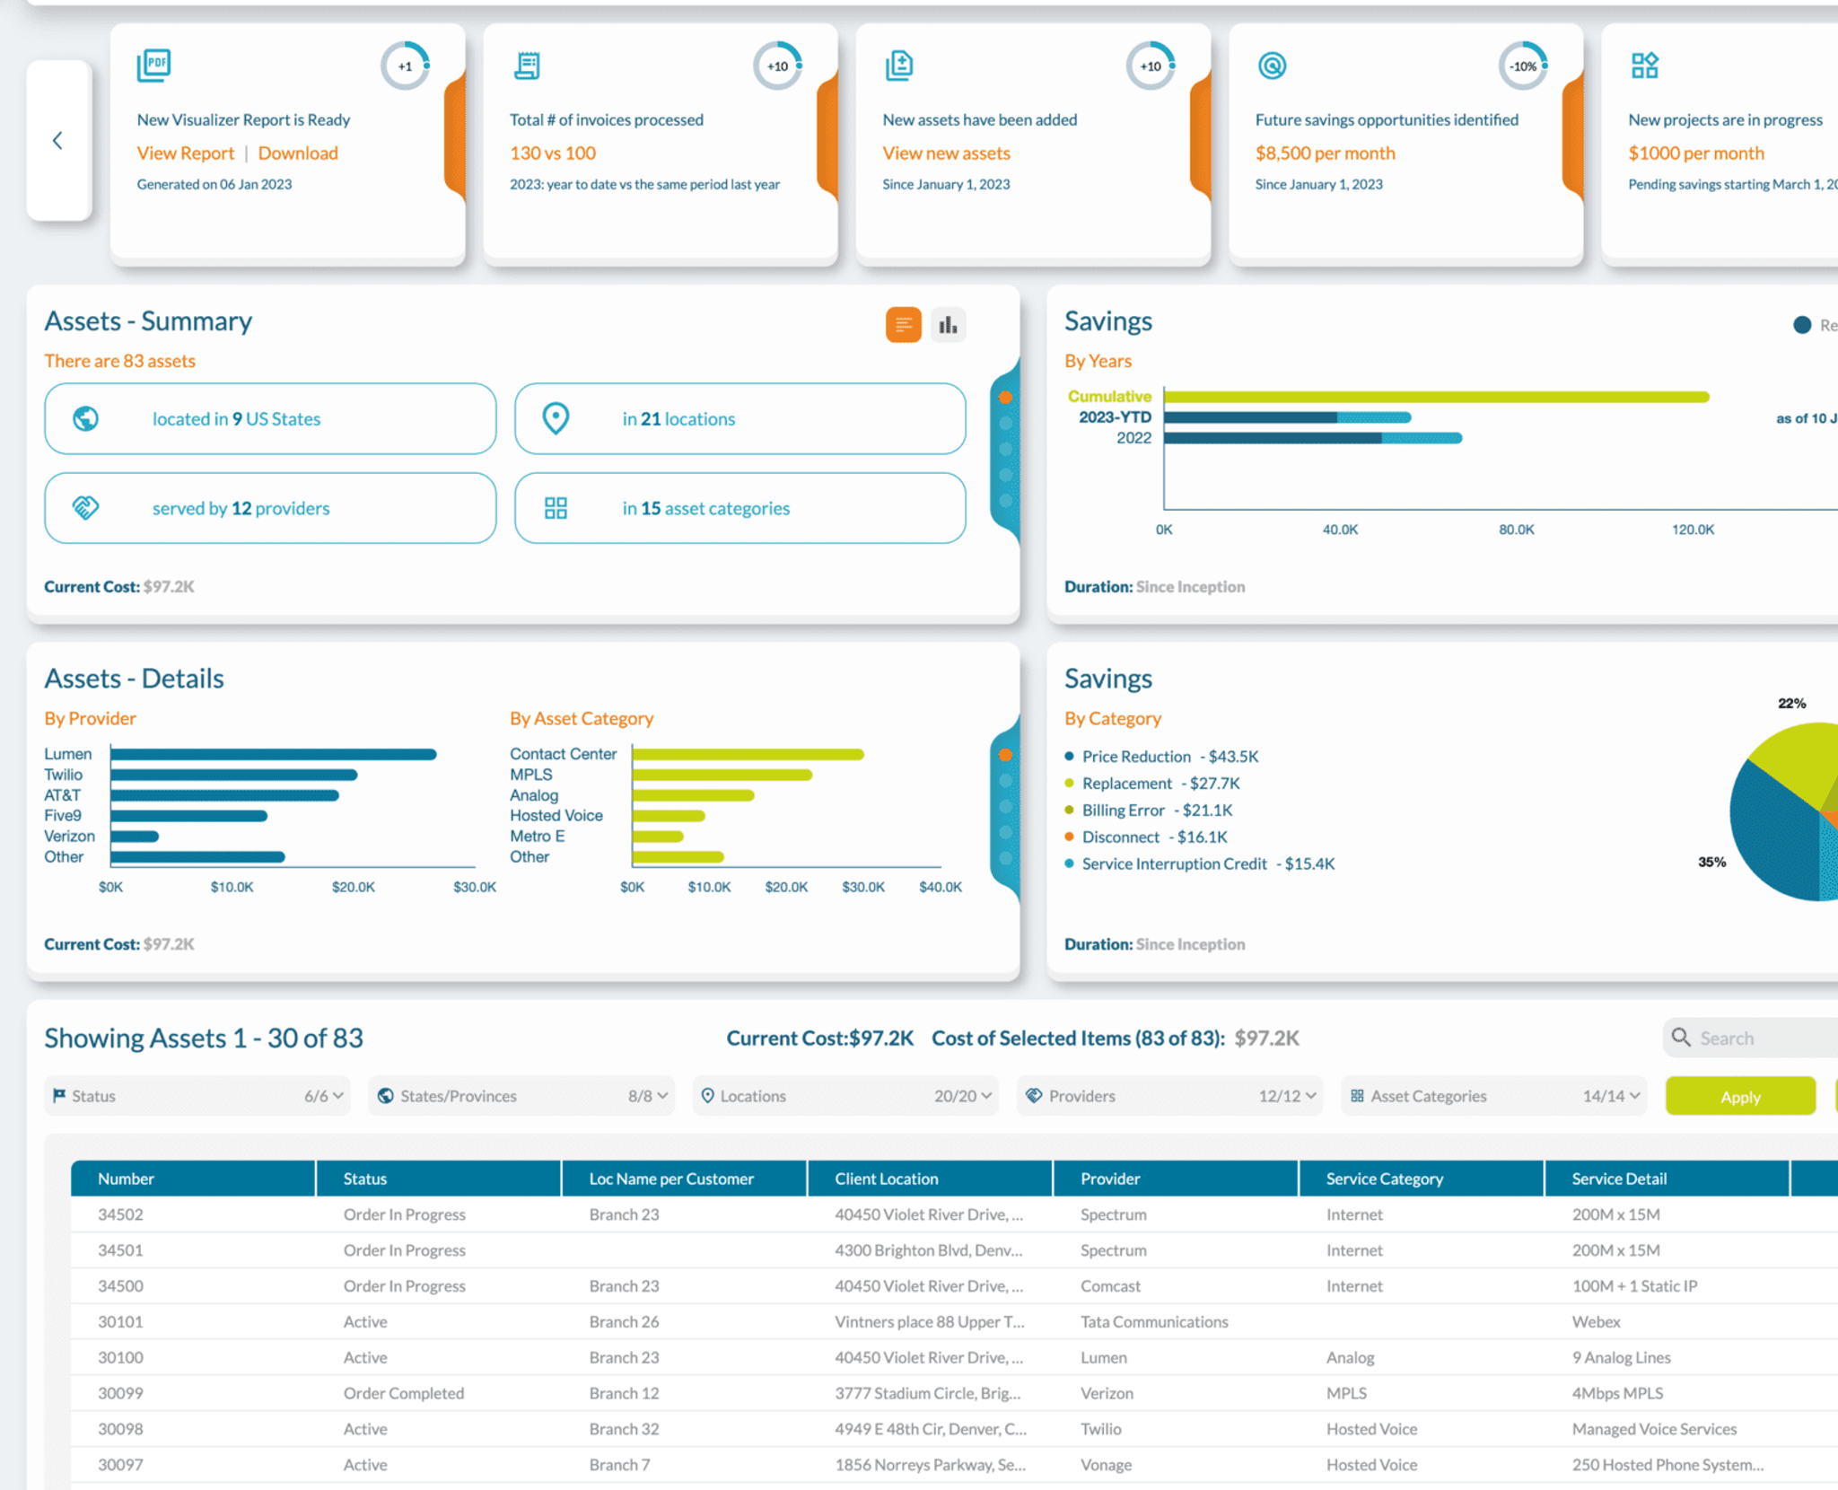The height and width of the screenshot is (1490, 1838).
Task: Click the Cumulative savings bar
Action: [x=1436, y=397]
